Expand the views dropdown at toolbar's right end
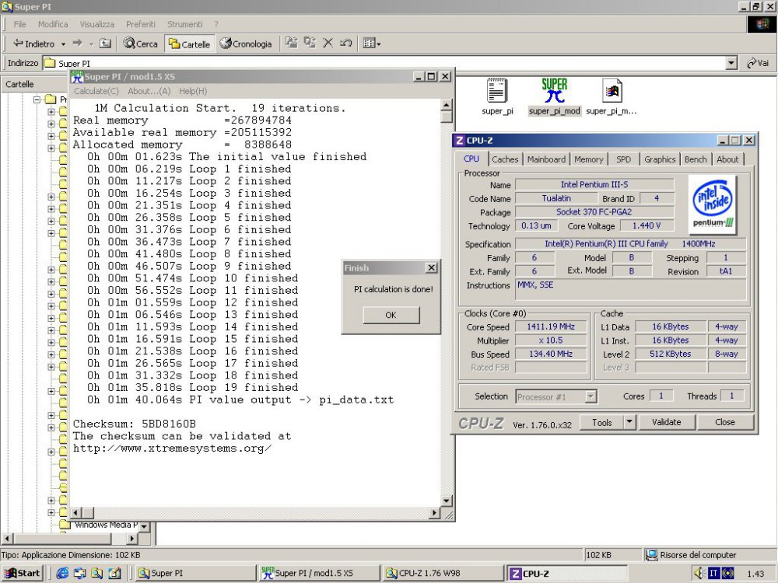 pyautogui.click(x=371, y=44)
